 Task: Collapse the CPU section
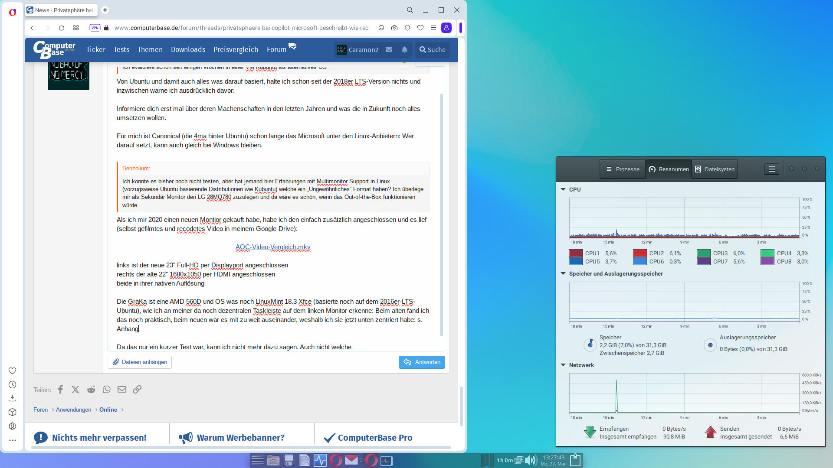[x=563, y=189]
